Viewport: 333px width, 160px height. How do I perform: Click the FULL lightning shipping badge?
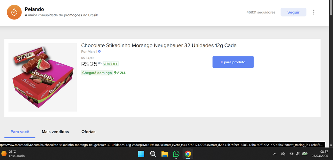(120, 73)
